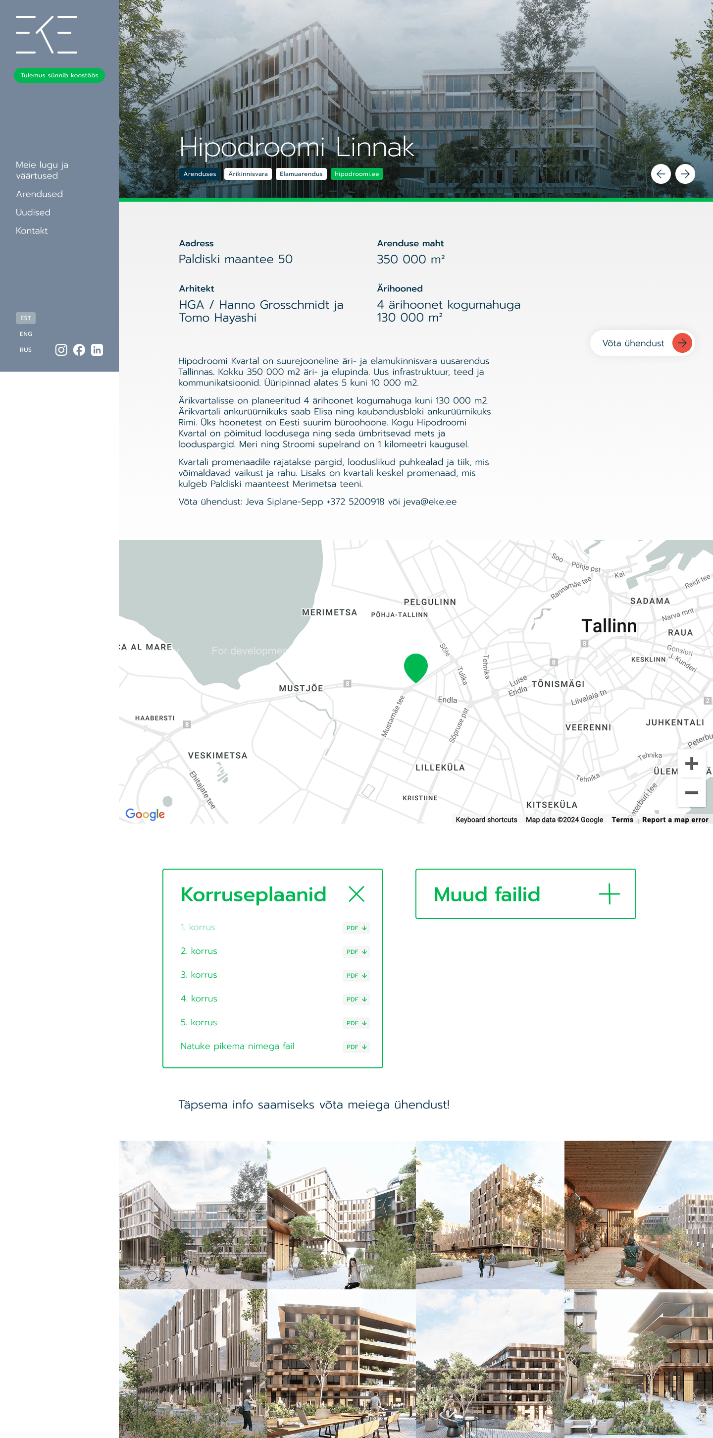This screenshot has width=713, height=1438.
Task: Click the Tulemus sünnib koostöös badge
Action: point(59,75)
